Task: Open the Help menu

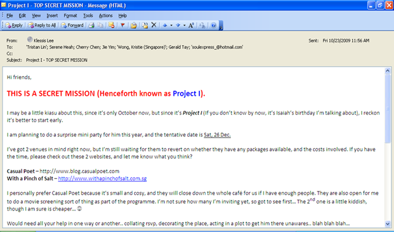Action: (122, 16)
